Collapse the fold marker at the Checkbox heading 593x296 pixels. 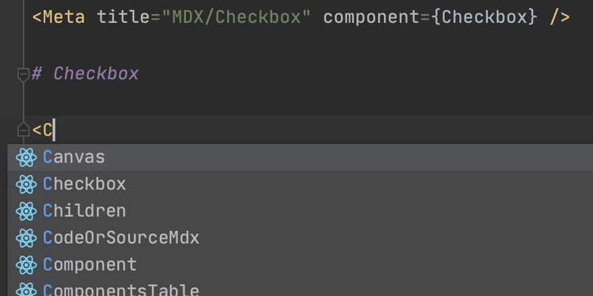(24, 74)
